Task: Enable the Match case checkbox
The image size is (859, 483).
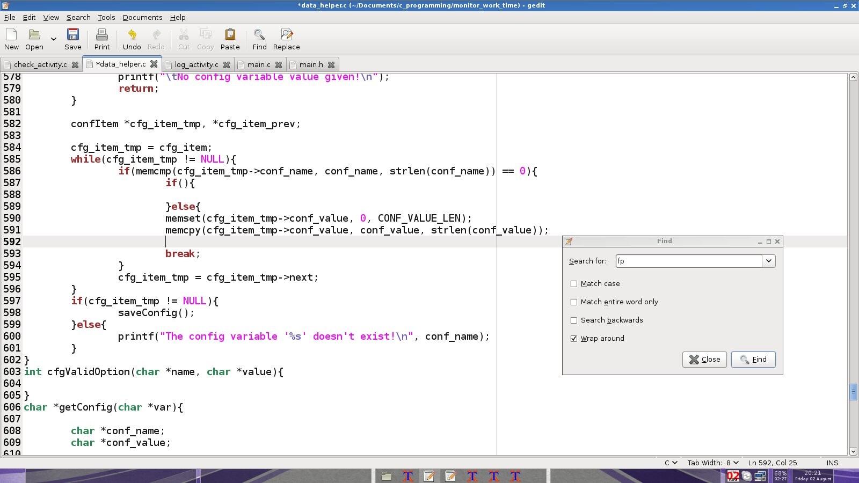Action: pyautogui.click(x=574, y=284)
